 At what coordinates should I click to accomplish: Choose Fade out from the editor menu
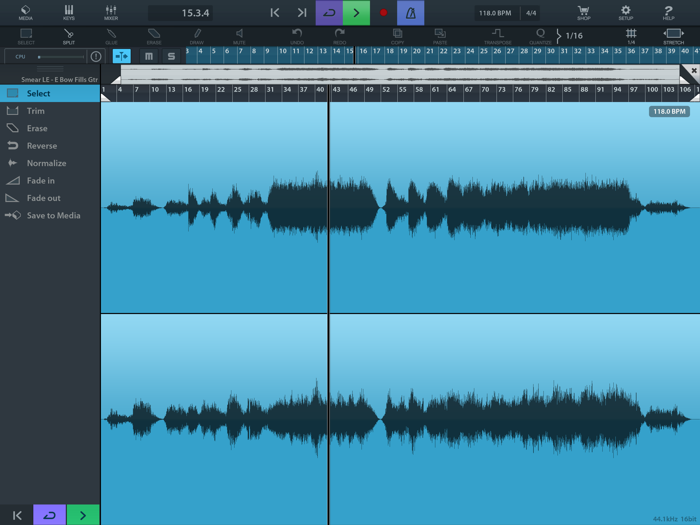[x=44, y=198]
